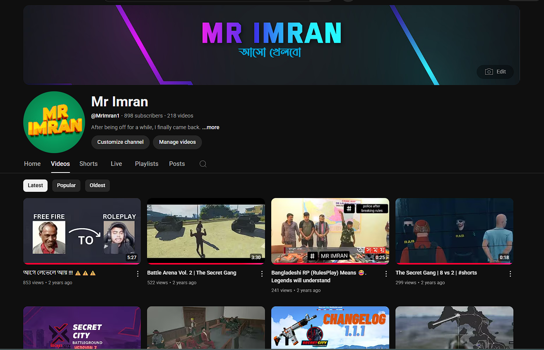Click the Manage videos button
Screen dimensions: 544x350
177,142
